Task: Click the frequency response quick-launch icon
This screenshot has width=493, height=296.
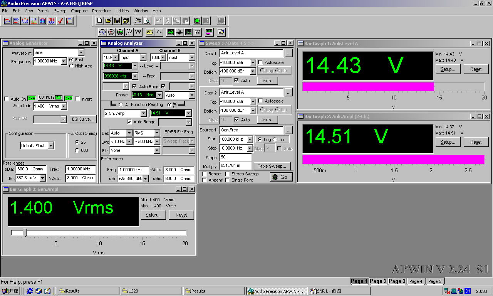Action: (x=7, y=20)
